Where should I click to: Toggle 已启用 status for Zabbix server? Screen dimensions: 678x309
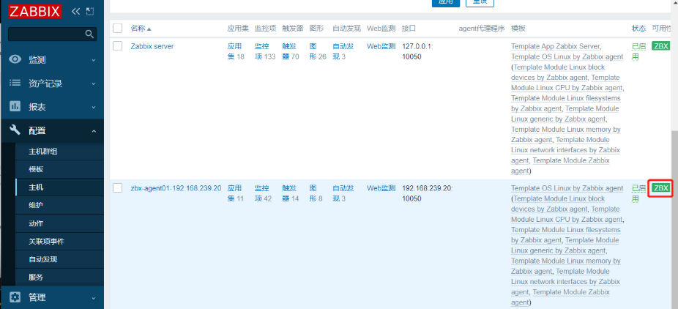(x=638, y=51)
